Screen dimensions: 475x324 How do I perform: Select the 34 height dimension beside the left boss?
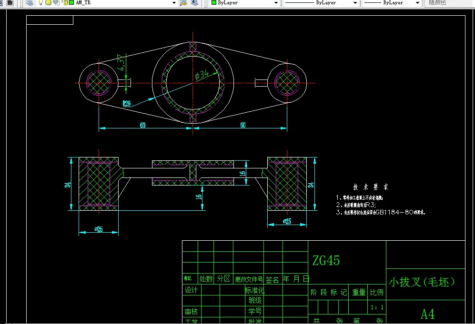(x=68, y=185)
